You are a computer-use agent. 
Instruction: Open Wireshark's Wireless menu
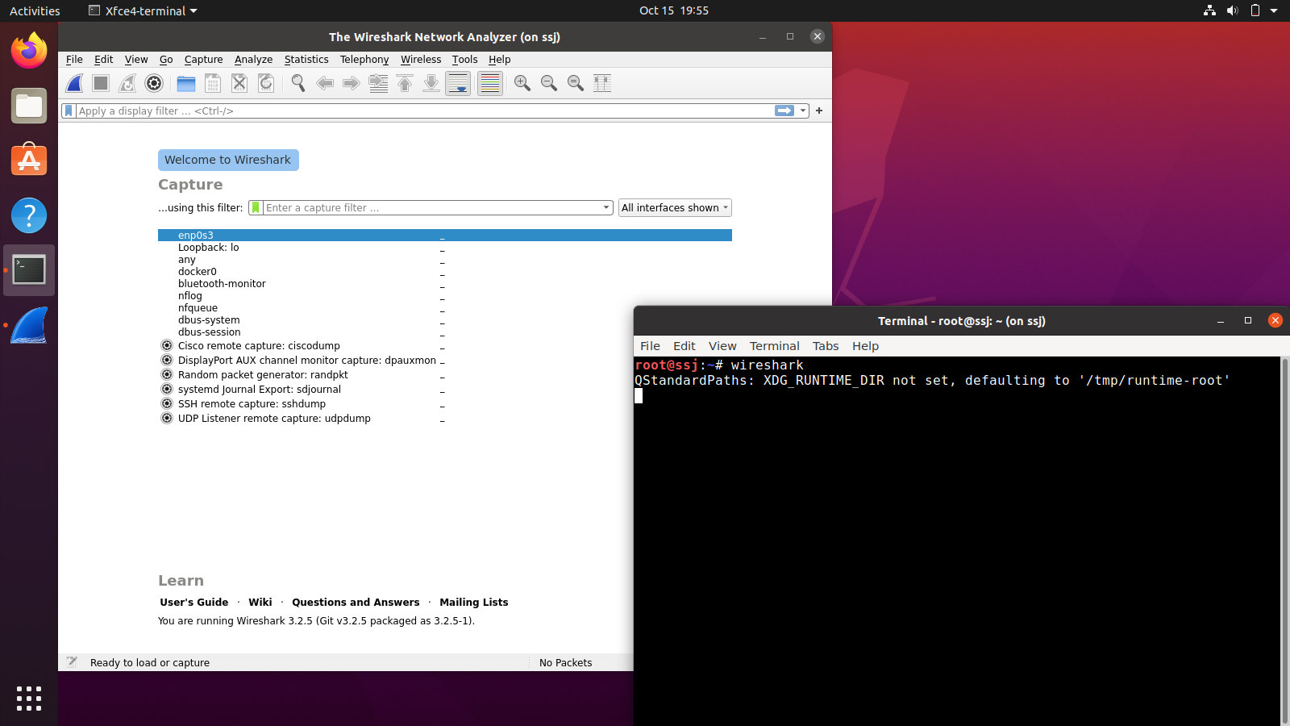click(421, 60)
